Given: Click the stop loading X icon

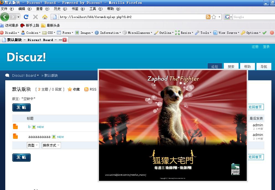Looking at the screenshot, I should click(x=35, y=17).
